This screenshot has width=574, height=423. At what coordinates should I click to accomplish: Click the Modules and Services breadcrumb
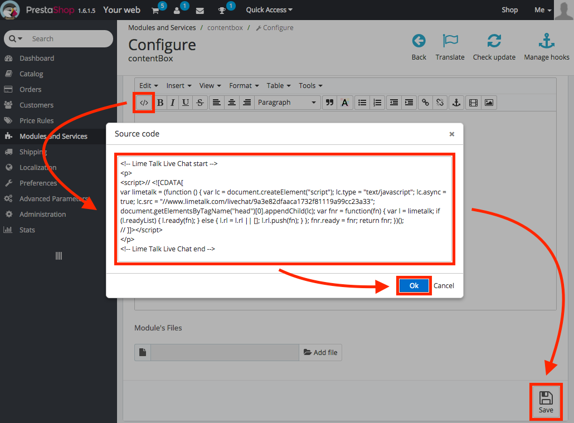(162, 28)
